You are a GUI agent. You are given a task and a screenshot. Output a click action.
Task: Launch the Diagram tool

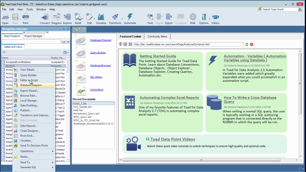click(x=56, y=19)
